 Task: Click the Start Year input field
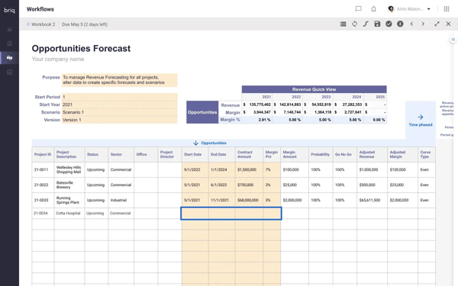pyautogui.click(x=120, y=104)
